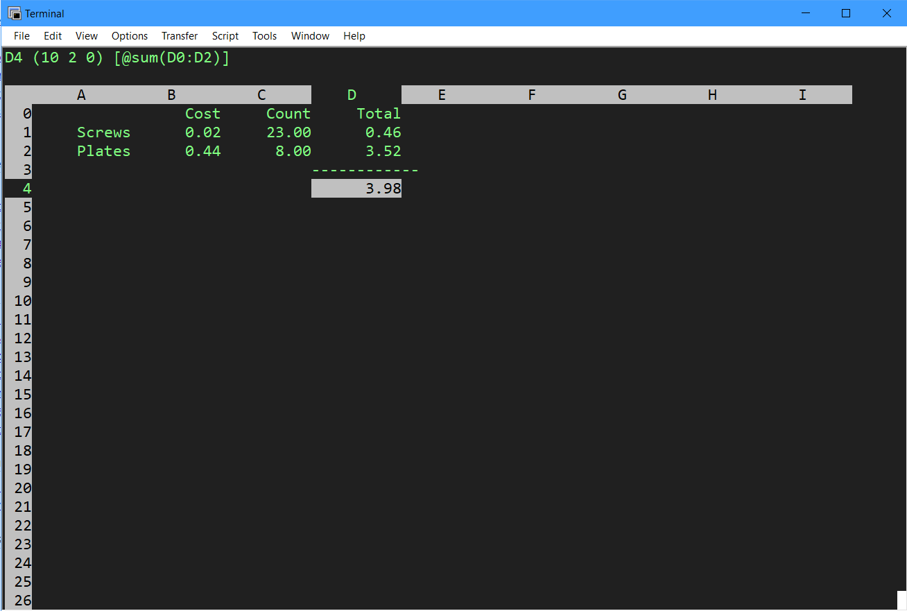
Task: Maximize the Terminal window
Action: coord(846,13)
